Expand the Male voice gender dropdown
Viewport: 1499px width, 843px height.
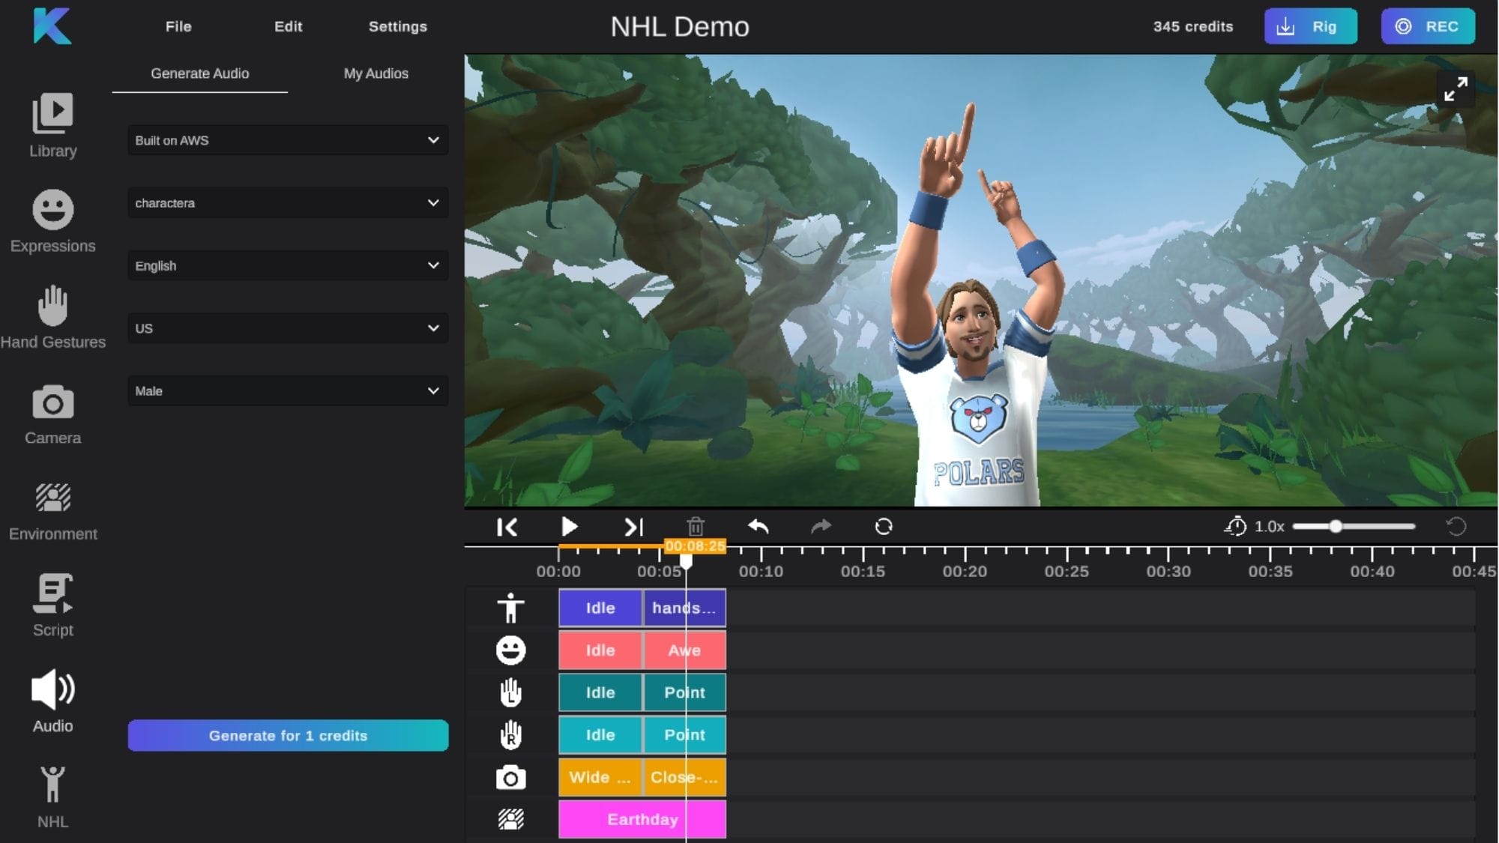pos(287,390)
